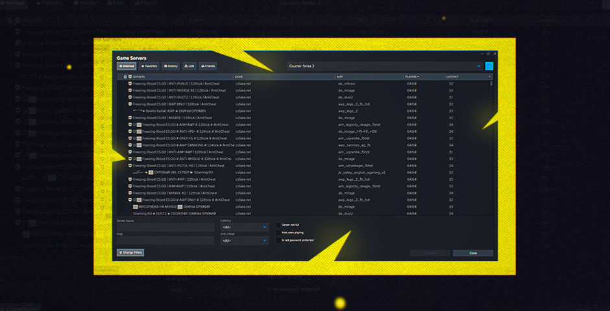The image size is (610, 311).
Task: Switch to the Friends tab
Action: click(208, 66)
